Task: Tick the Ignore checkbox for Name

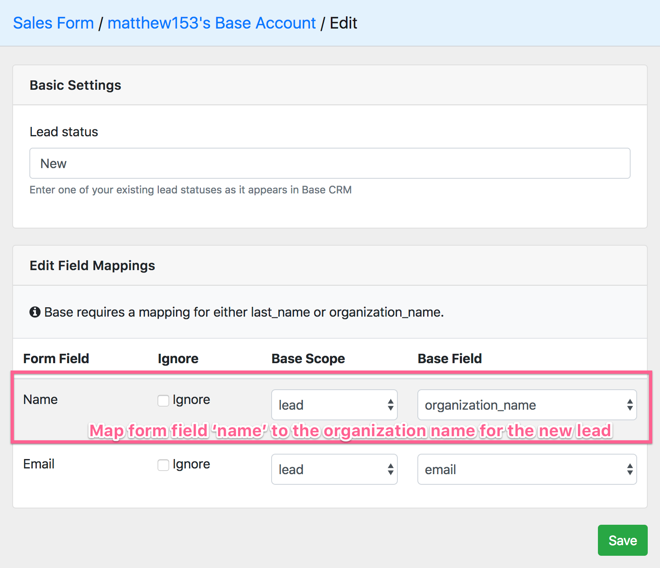Action: [163, 400]
